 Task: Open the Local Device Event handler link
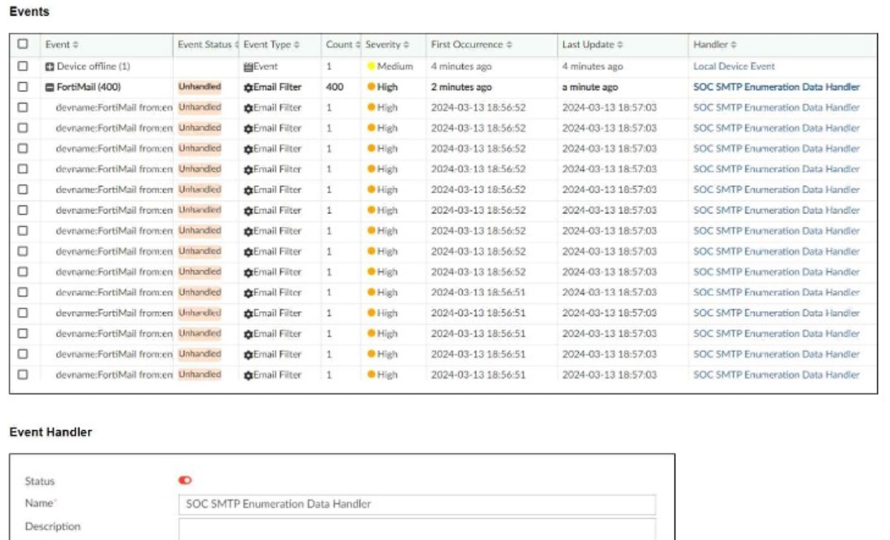tap(733, 67)
